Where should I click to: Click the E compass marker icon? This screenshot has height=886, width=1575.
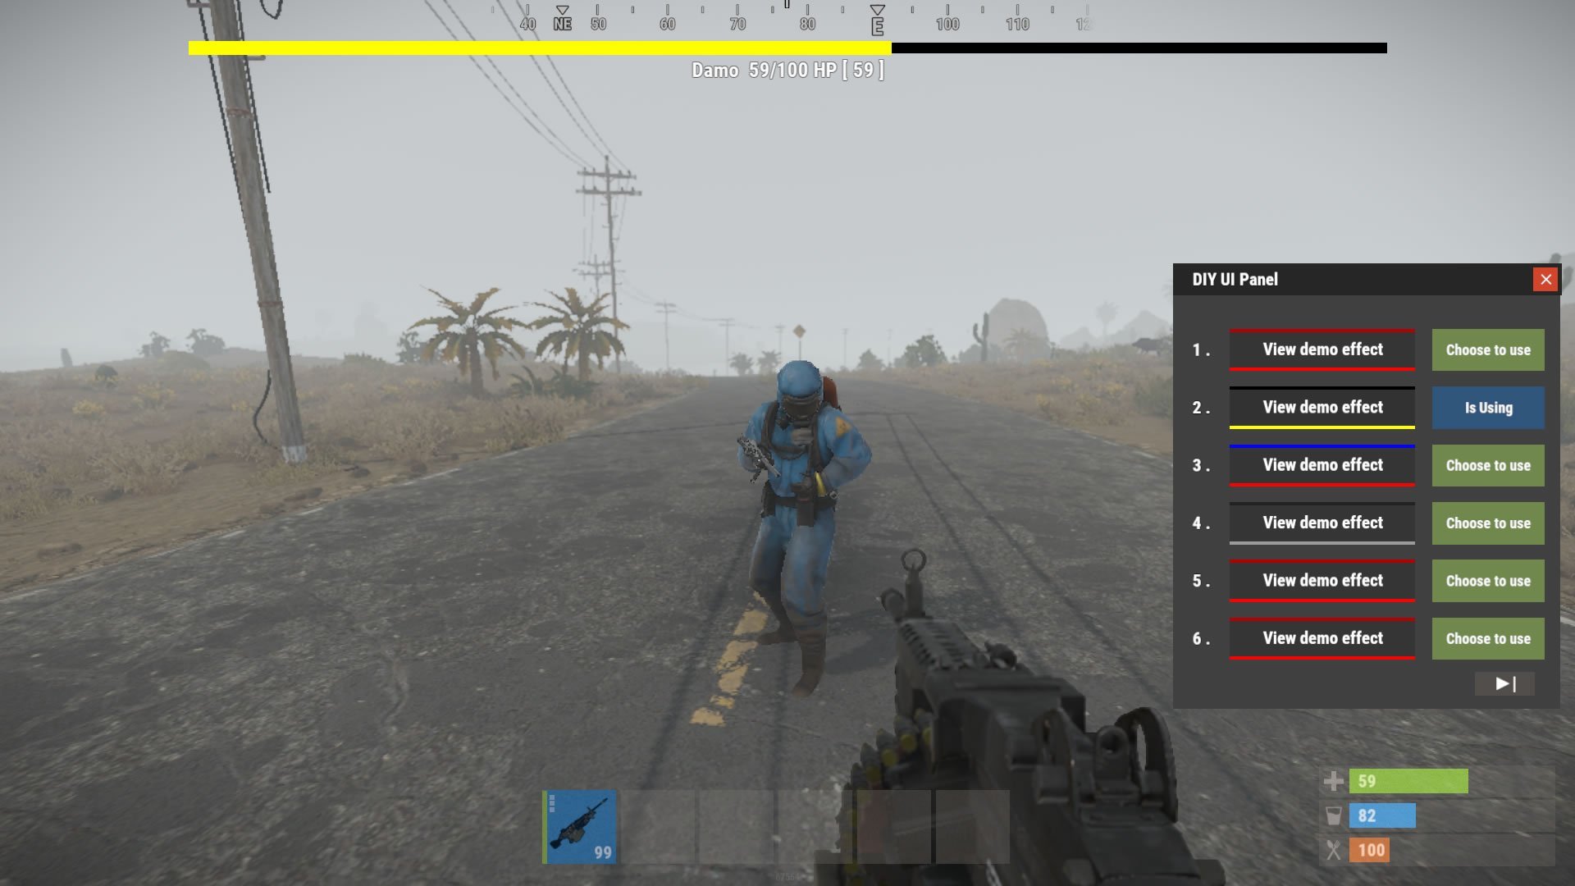[877, 18]
